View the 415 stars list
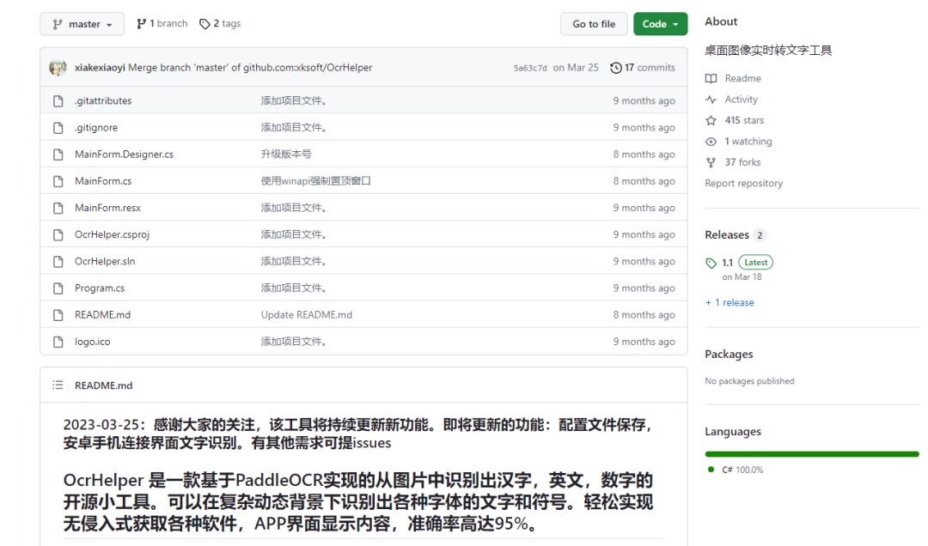This screenshot has width=928, height=546. (744, 120)
